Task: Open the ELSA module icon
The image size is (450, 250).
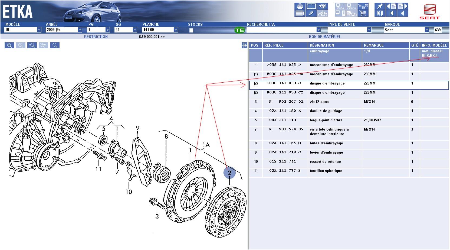Action: click(x=340, y=5)
